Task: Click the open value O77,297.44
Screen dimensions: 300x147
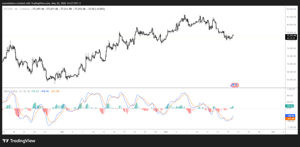Action: (37, 9)
